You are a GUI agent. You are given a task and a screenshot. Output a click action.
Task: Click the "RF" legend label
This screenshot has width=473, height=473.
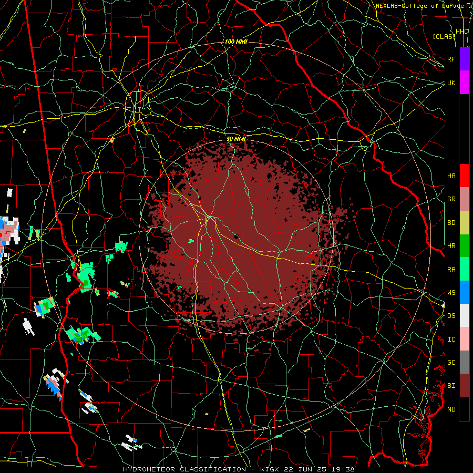451,59
